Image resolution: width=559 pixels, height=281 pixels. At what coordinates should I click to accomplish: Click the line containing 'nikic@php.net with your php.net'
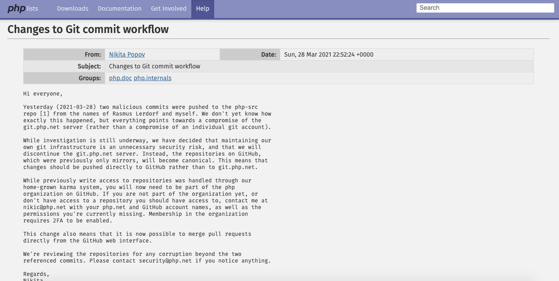click(x=142, y=208)
